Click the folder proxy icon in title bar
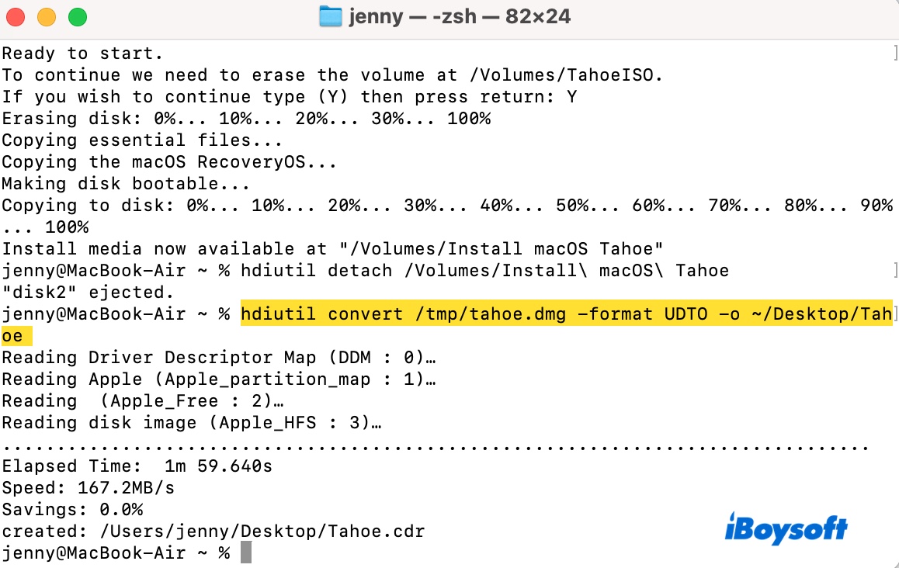 coord(331,16)
